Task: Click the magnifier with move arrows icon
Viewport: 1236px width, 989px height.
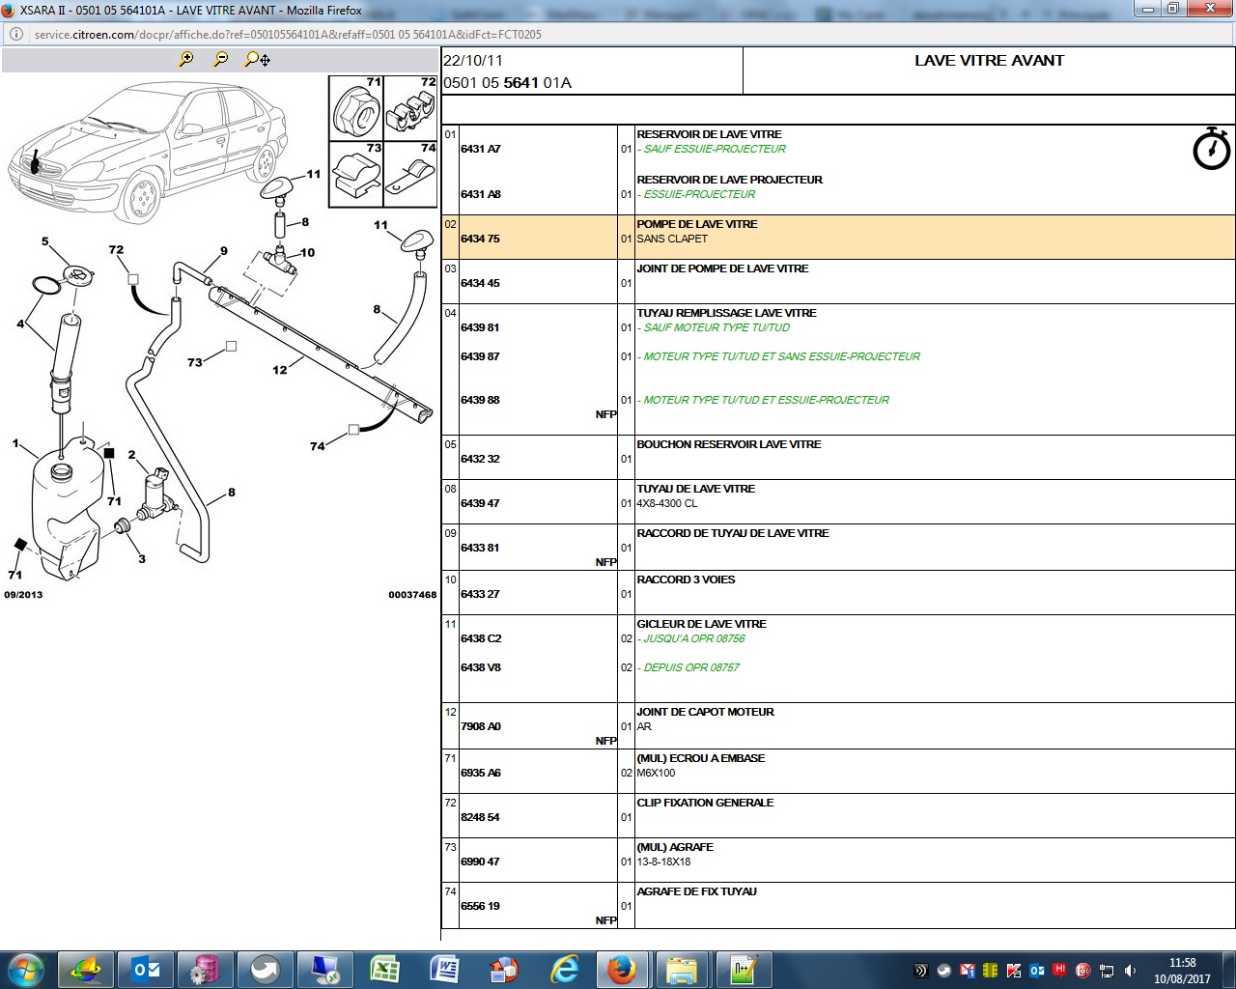Action: [x=257, y=59]
